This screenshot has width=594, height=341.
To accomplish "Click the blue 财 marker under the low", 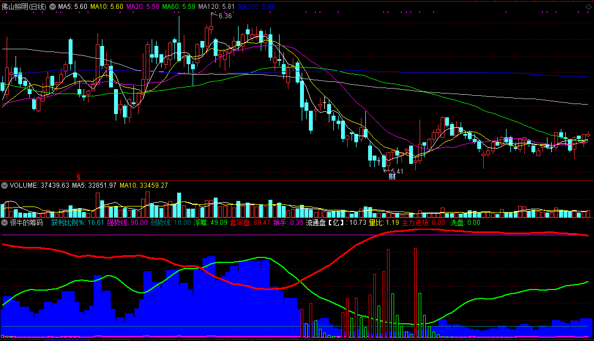I will [x=392, y=177].
